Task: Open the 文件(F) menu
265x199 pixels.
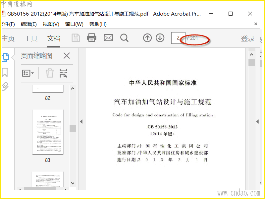Action: pos(9,24)
